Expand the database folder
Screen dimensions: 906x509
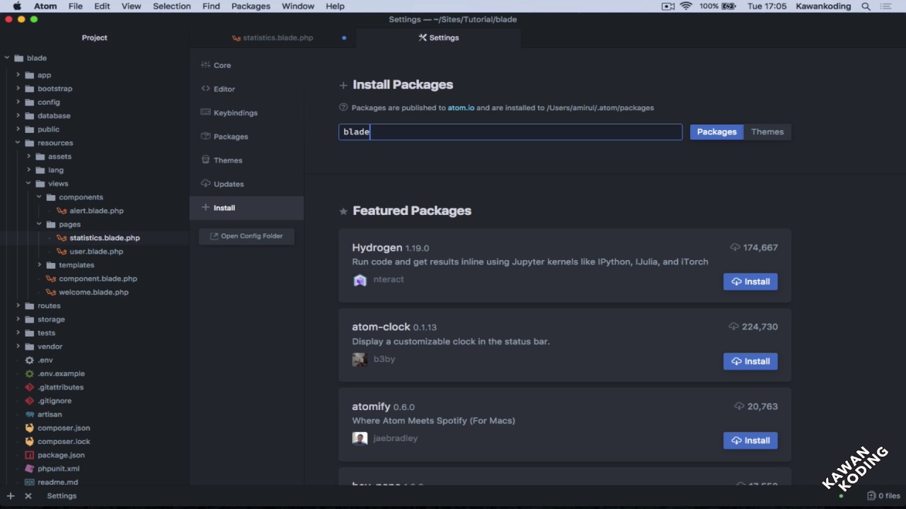pos(18,115)
